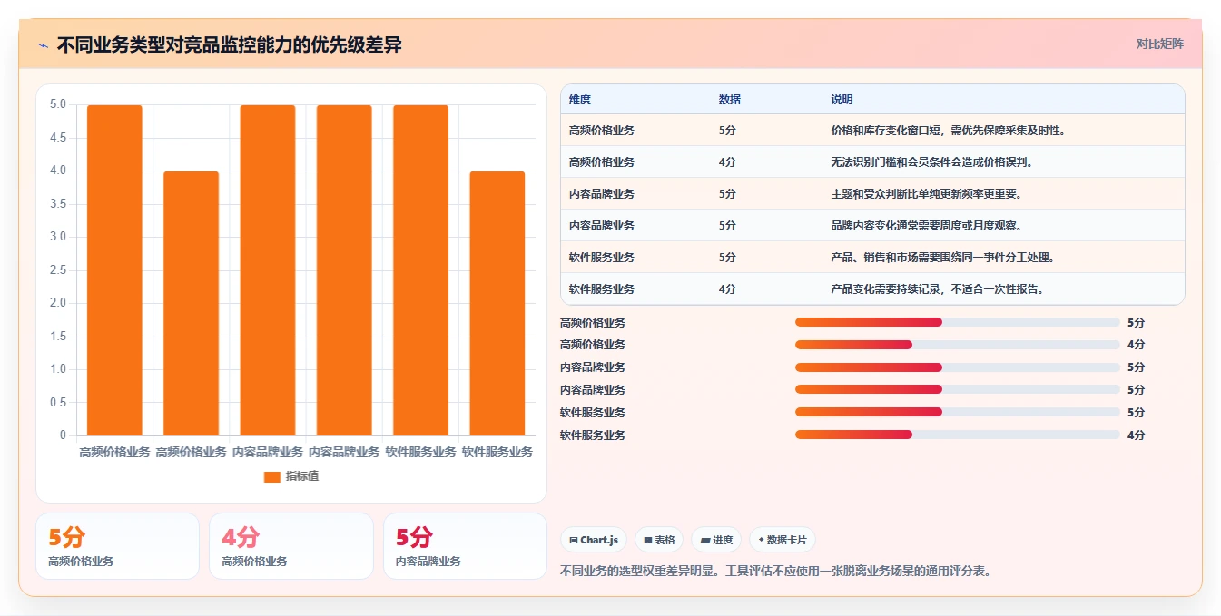Click the 1.5 y-axis label
Image resolution: width=1221 pixels, height=616 pixels.
[57, 337]
